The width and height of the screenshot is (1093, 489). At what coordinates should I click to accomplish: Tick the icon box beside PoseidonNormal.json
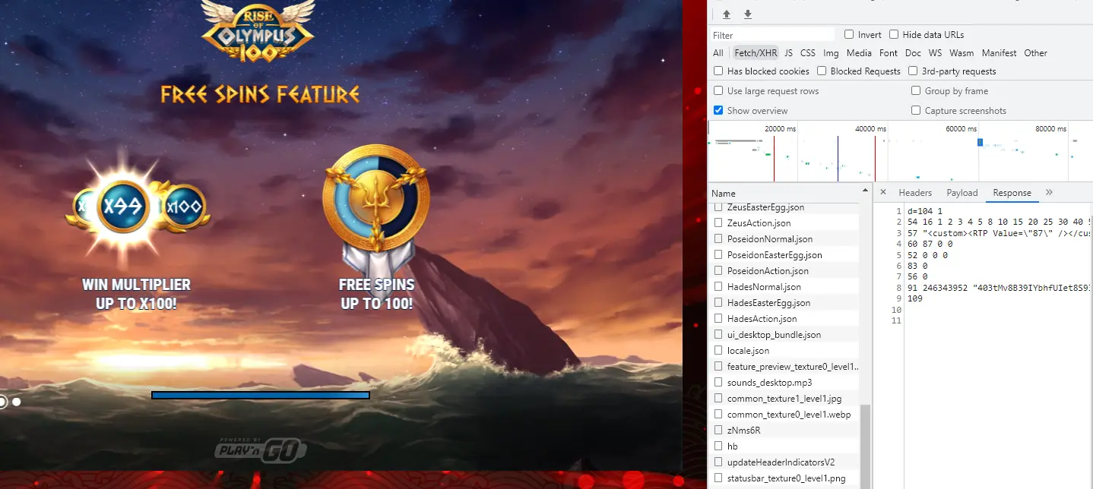tap(718, 239)
